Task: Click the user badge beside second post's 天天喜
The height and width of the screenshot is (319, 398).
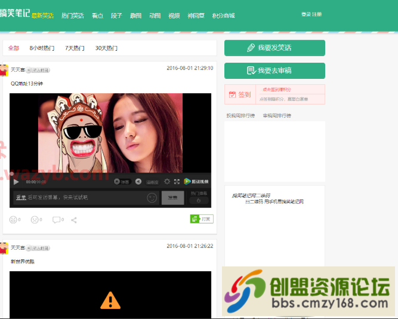Action: tap(38, 248)
